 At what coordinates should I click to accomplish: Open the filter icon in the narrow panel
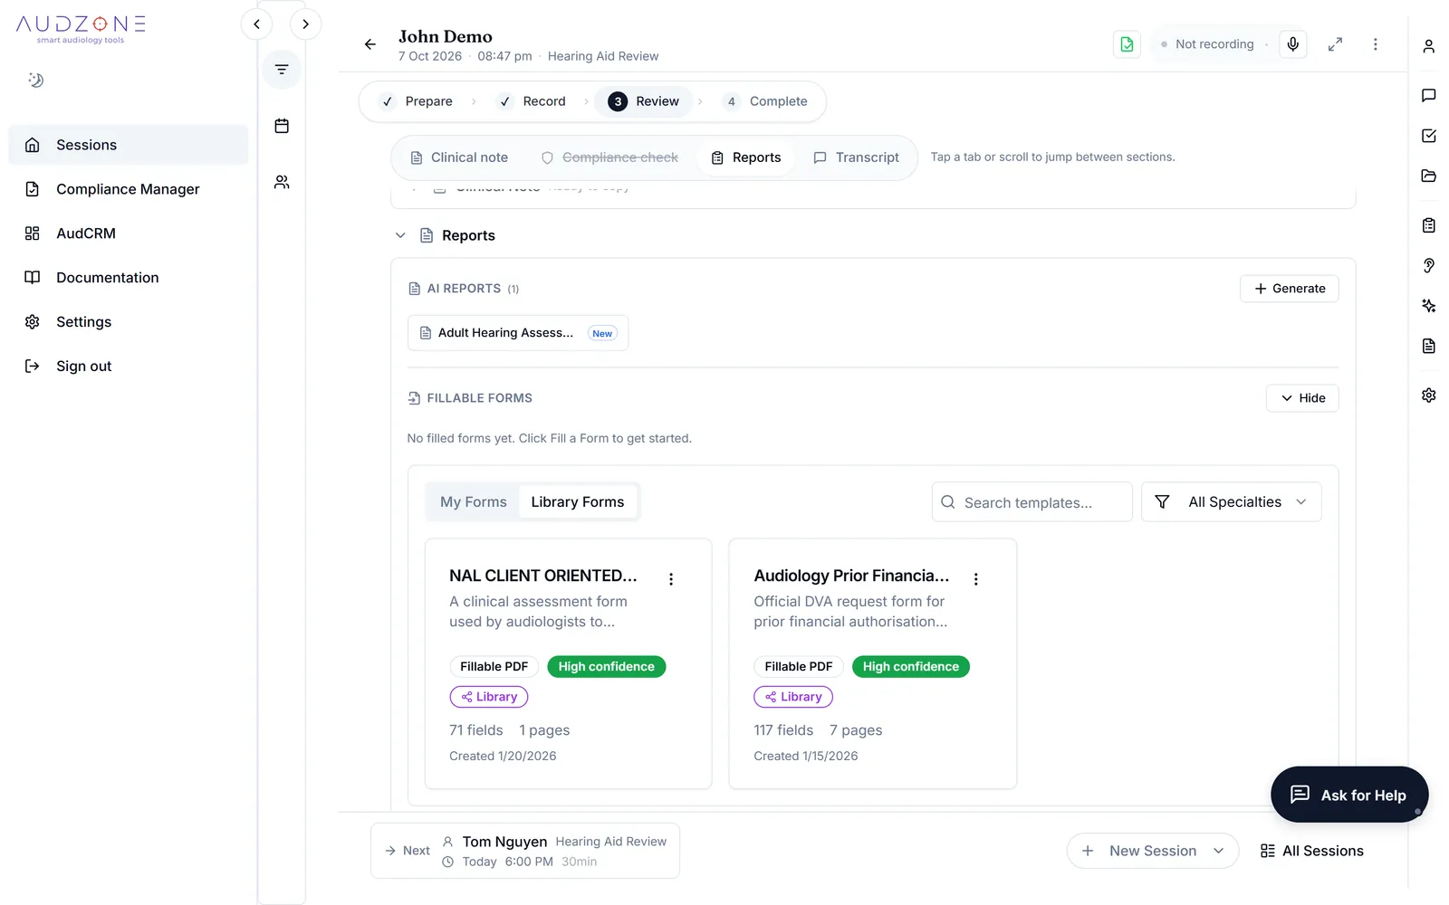coord(282,70)
